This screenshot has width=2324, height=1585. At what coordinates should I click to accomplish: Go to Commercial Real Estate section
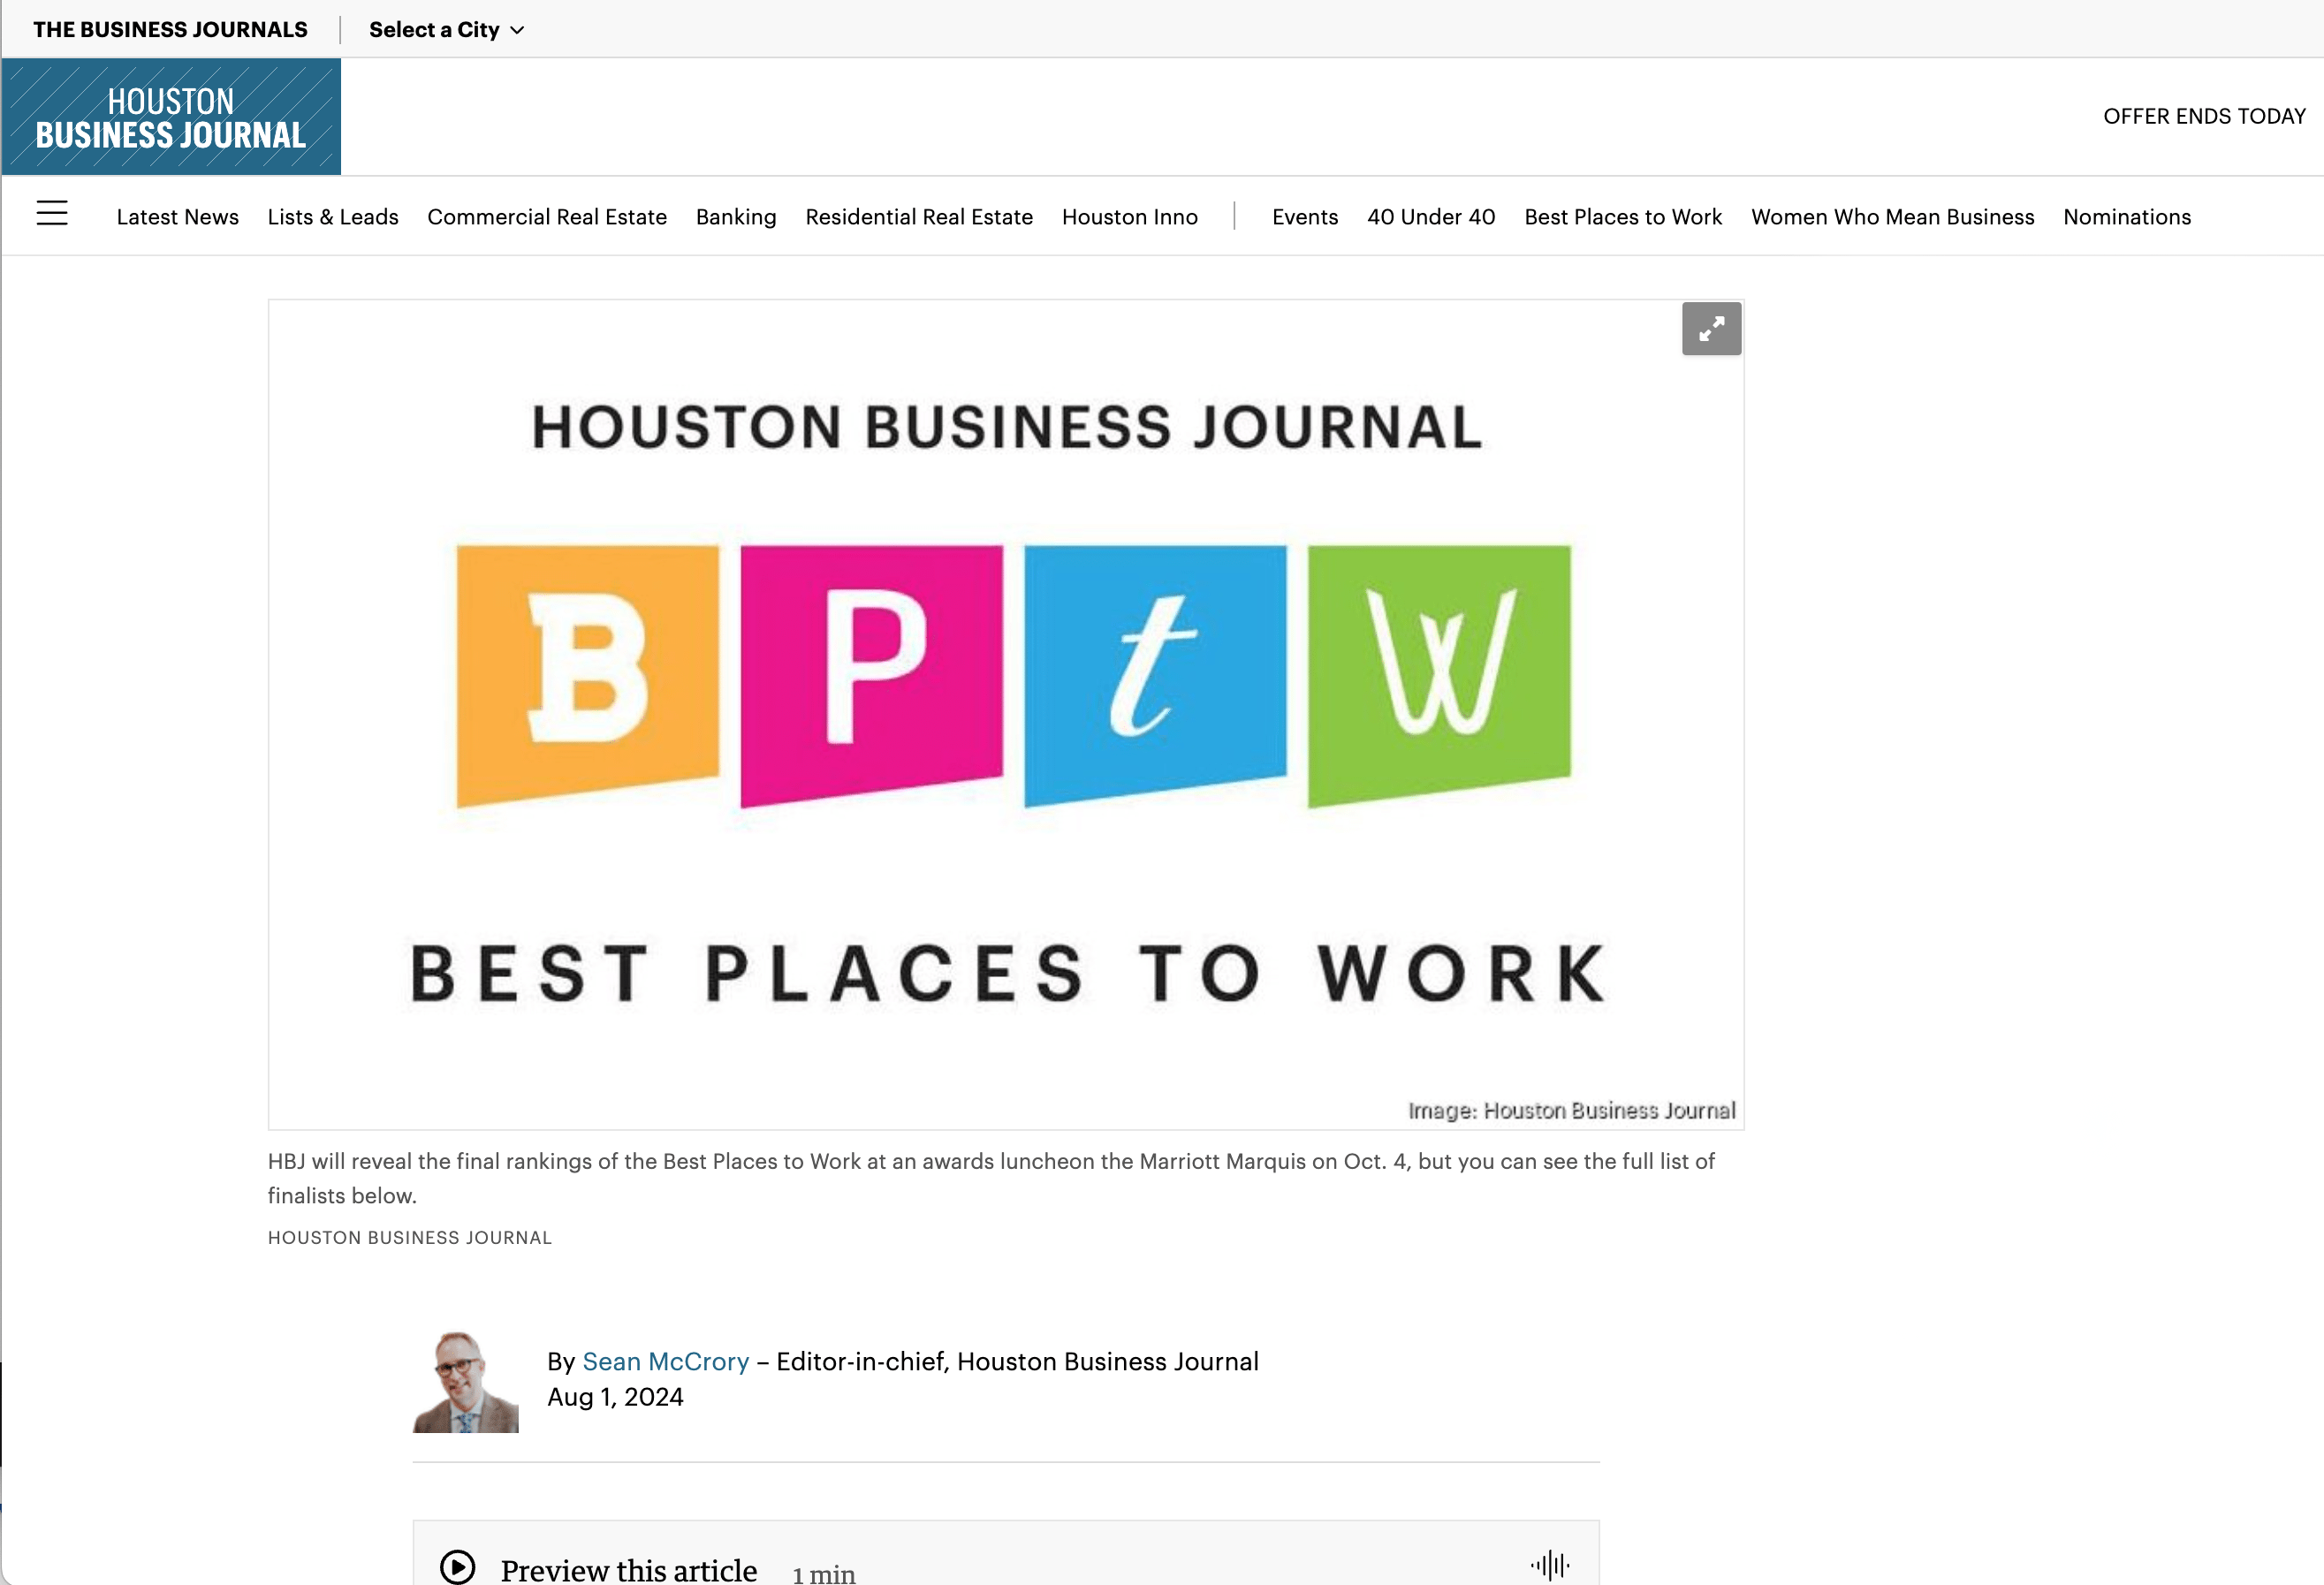[547, 217]
